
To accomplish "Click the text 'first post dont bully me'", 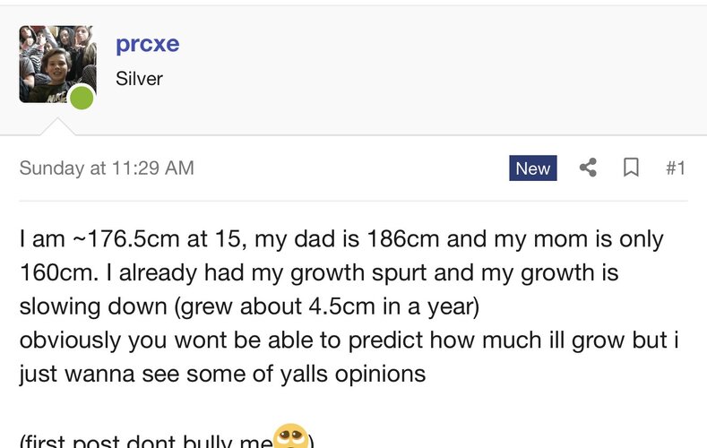I will tap(148, 441).
